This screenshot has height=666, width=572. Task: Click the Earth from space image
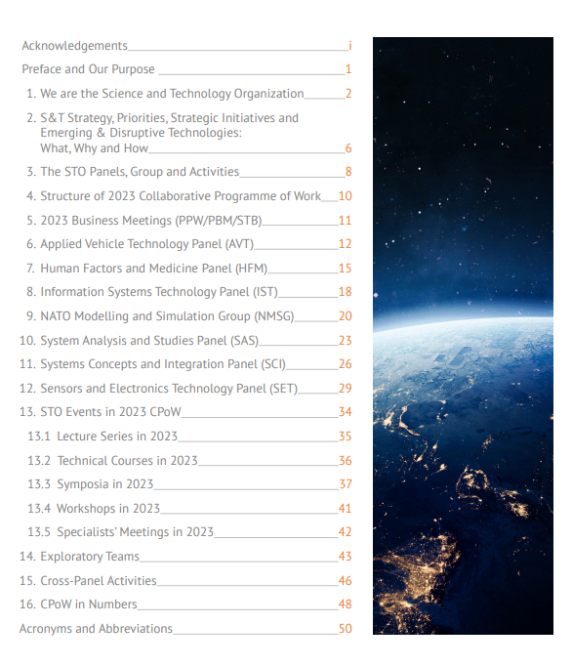pos(463,336)
